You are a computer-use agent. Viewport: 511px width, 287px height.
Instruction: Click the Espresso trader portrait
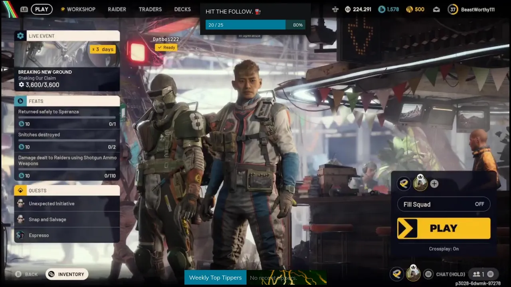point(21,235)
